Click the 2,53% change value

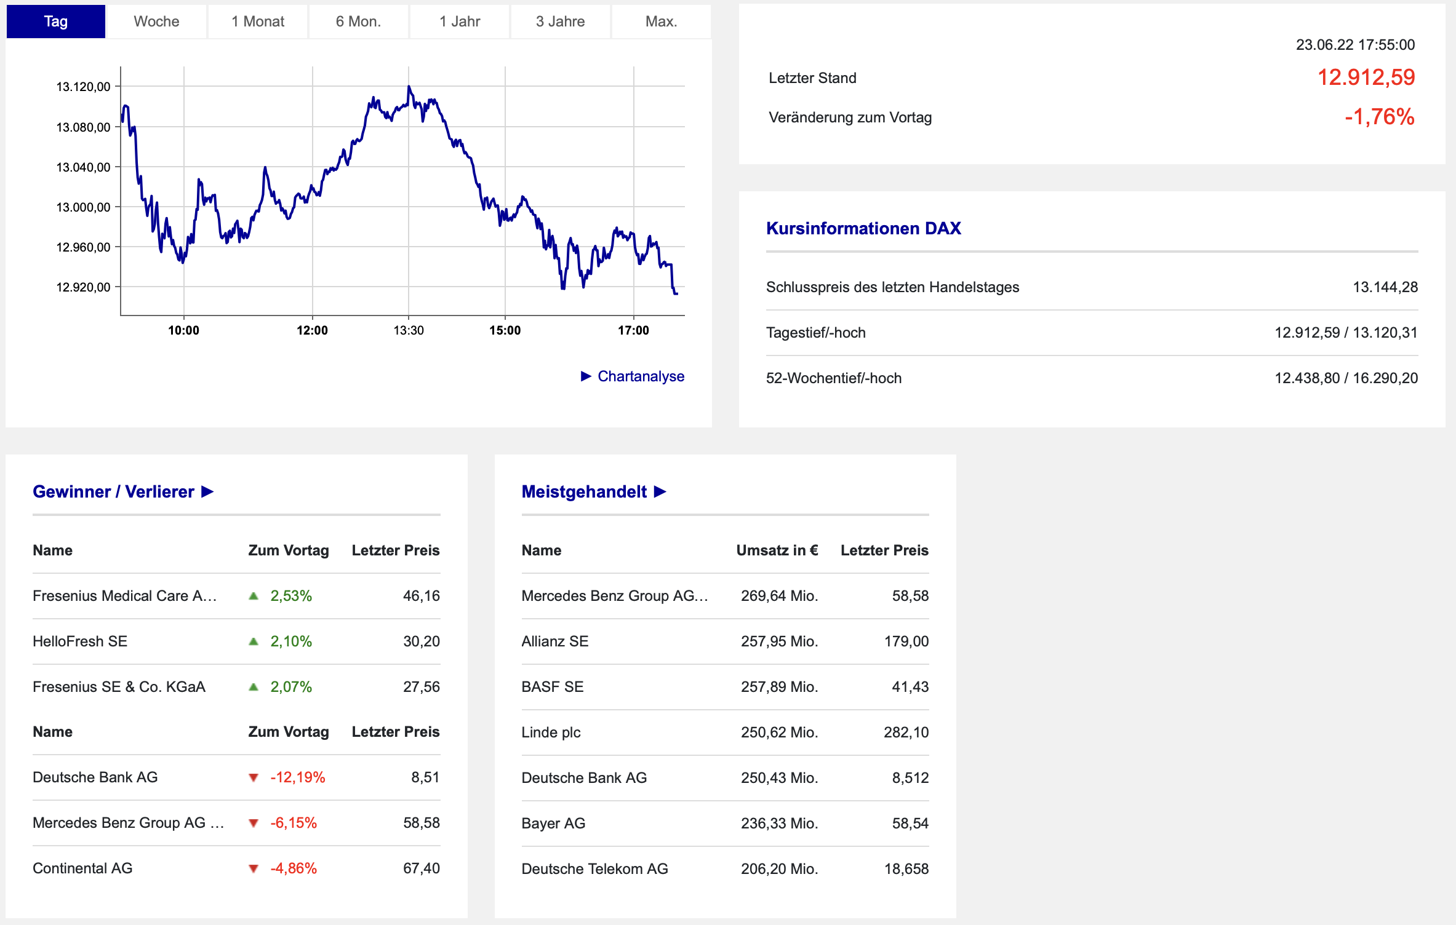coord(291,596)
